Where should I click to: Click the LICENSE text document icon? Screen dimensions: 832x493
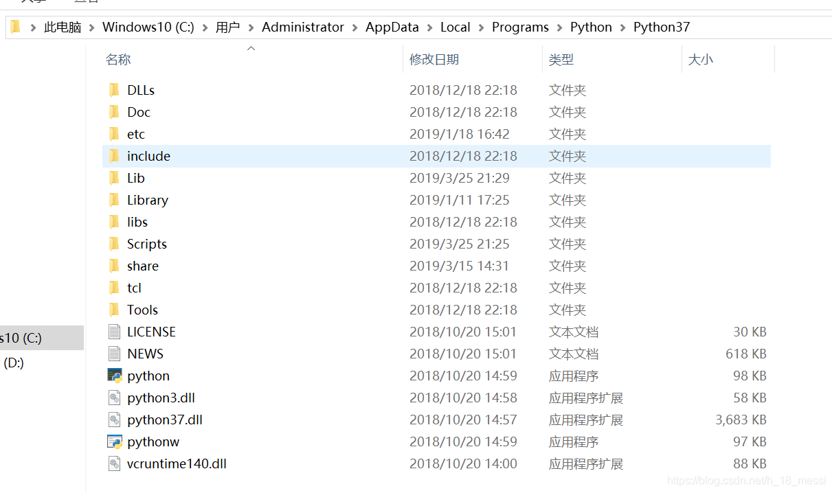[x=114, y=332]
